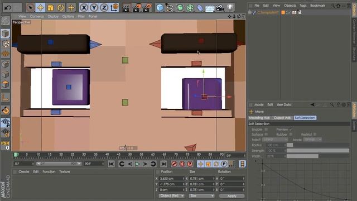This screenshot has width=357, height=201.
Task: Open the Size mode dropdown
Action: coord(201,196)
